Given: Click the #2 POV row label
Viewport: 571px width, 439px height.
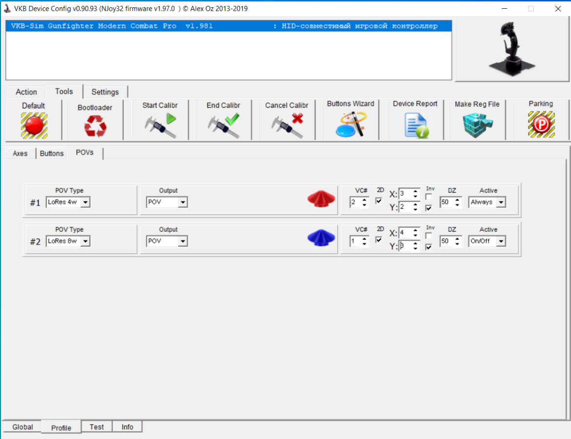Looking at the screenshot, I should 35,241.
